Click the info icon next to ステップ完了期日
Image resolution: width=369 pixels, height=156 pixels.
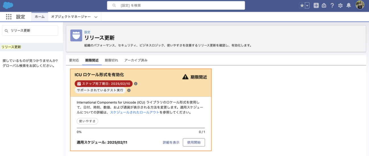(x=136, y=84)
